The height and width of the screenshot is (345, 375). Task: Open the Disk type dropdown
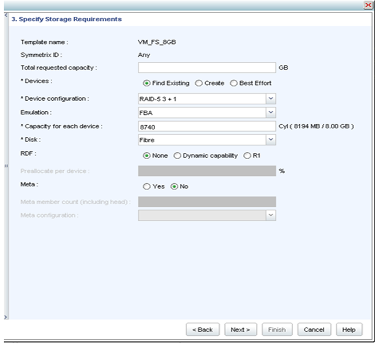(271, 140)
